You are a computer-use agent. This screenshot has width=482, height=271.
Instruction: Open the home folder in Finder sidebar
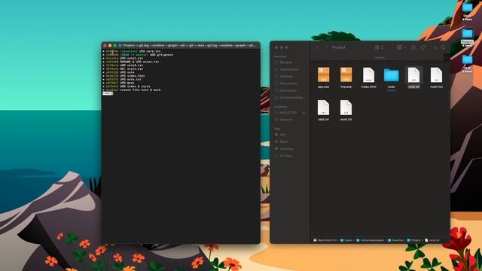(289, 97)
